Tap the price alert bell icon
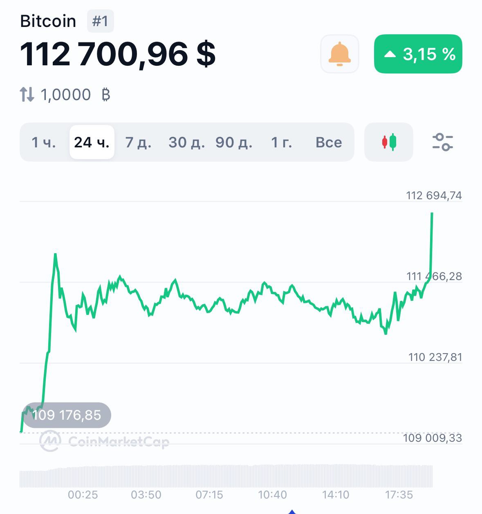Screen dimensions: 482x514 339,54
